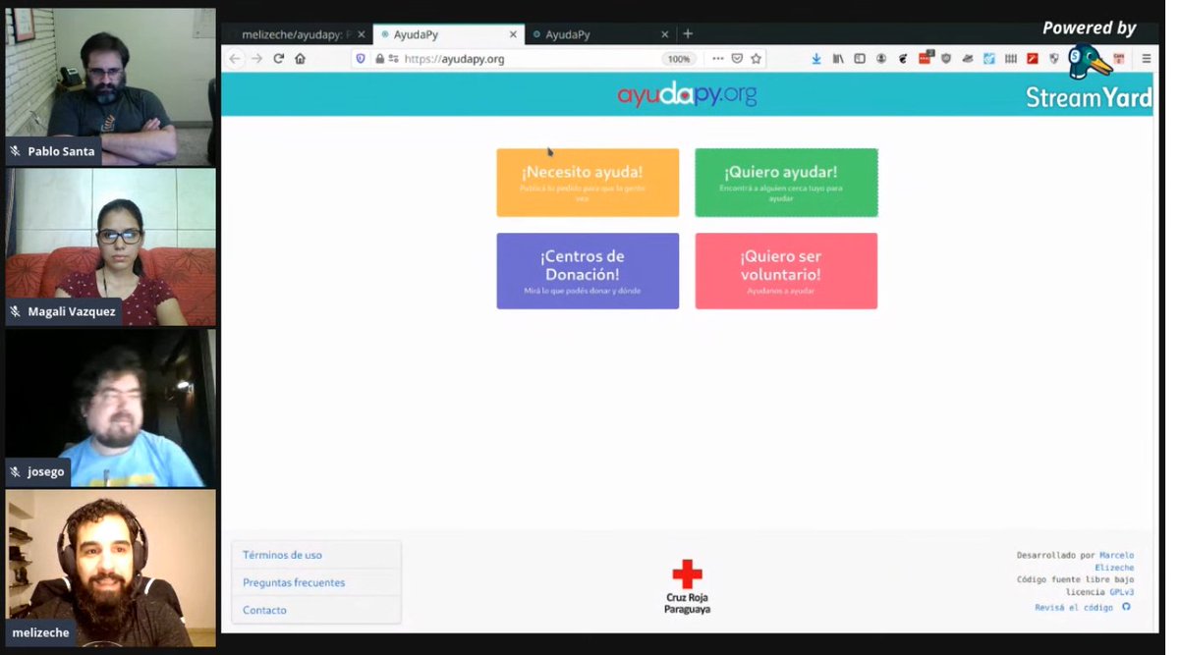1179x655 pixels.
Task: Go back with the browser back arrow
Action: tap(235, 59)
